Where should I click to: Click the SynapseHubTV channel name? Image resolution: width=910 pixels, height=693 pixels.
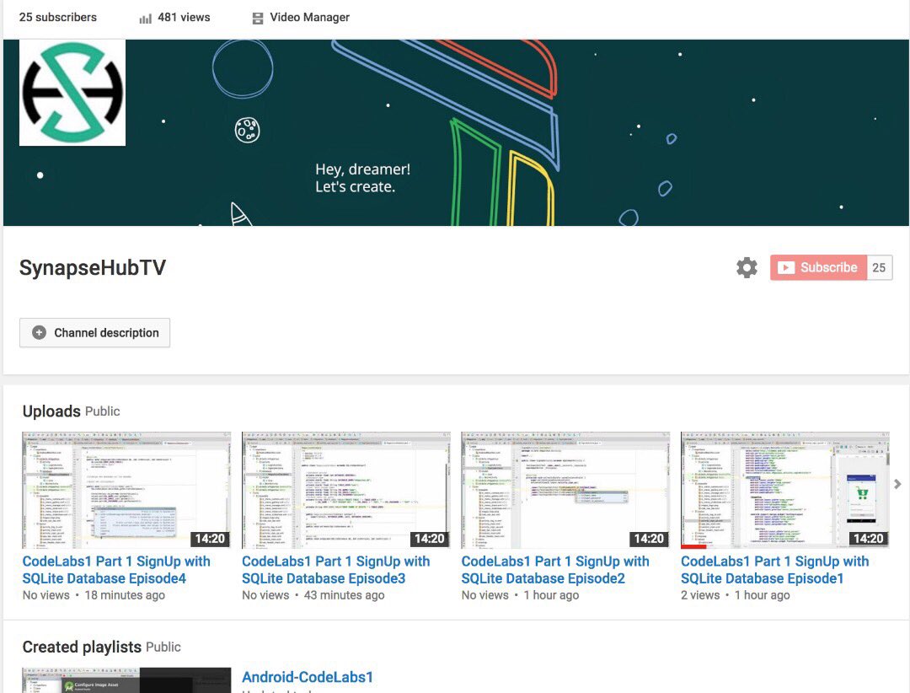(x=93, y=268)
